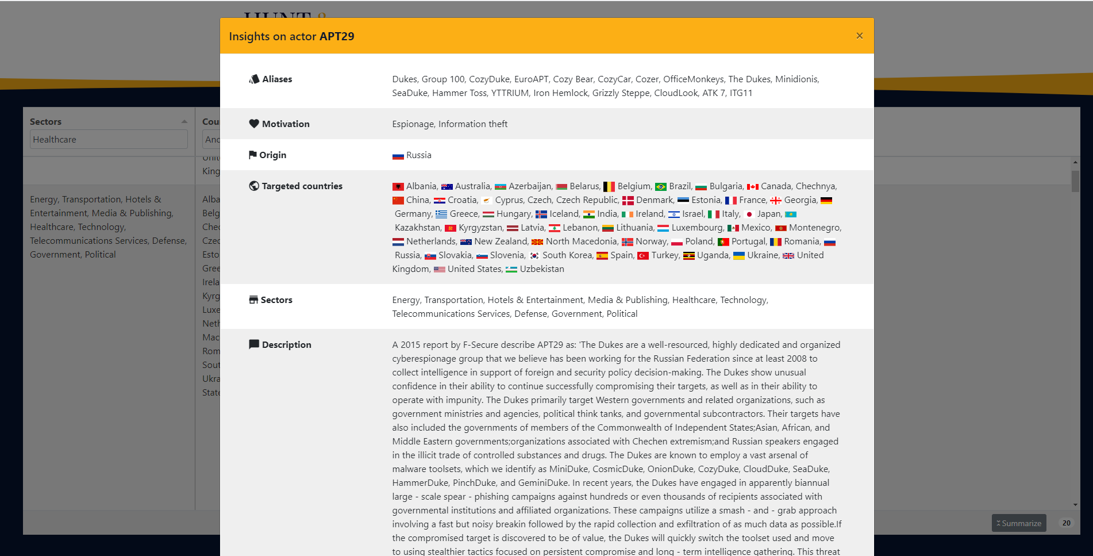1093x556 pixels.
Task: Click 'Grizzly Steppe' alias text
Action: pos(621,93)
